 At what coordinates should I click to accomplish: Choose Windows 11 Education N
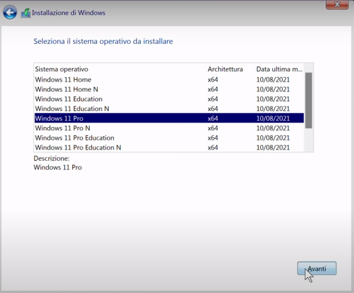(169, 109)
